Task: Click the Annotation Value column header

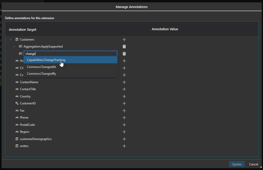Action: pos(165,29)
